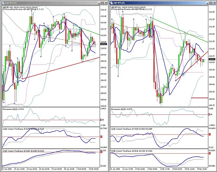Image resolution: width=217 pixels, height=172 pixels.
Task: Click upper QQE Current Timeframe label in H4
Action: point(23,129)
